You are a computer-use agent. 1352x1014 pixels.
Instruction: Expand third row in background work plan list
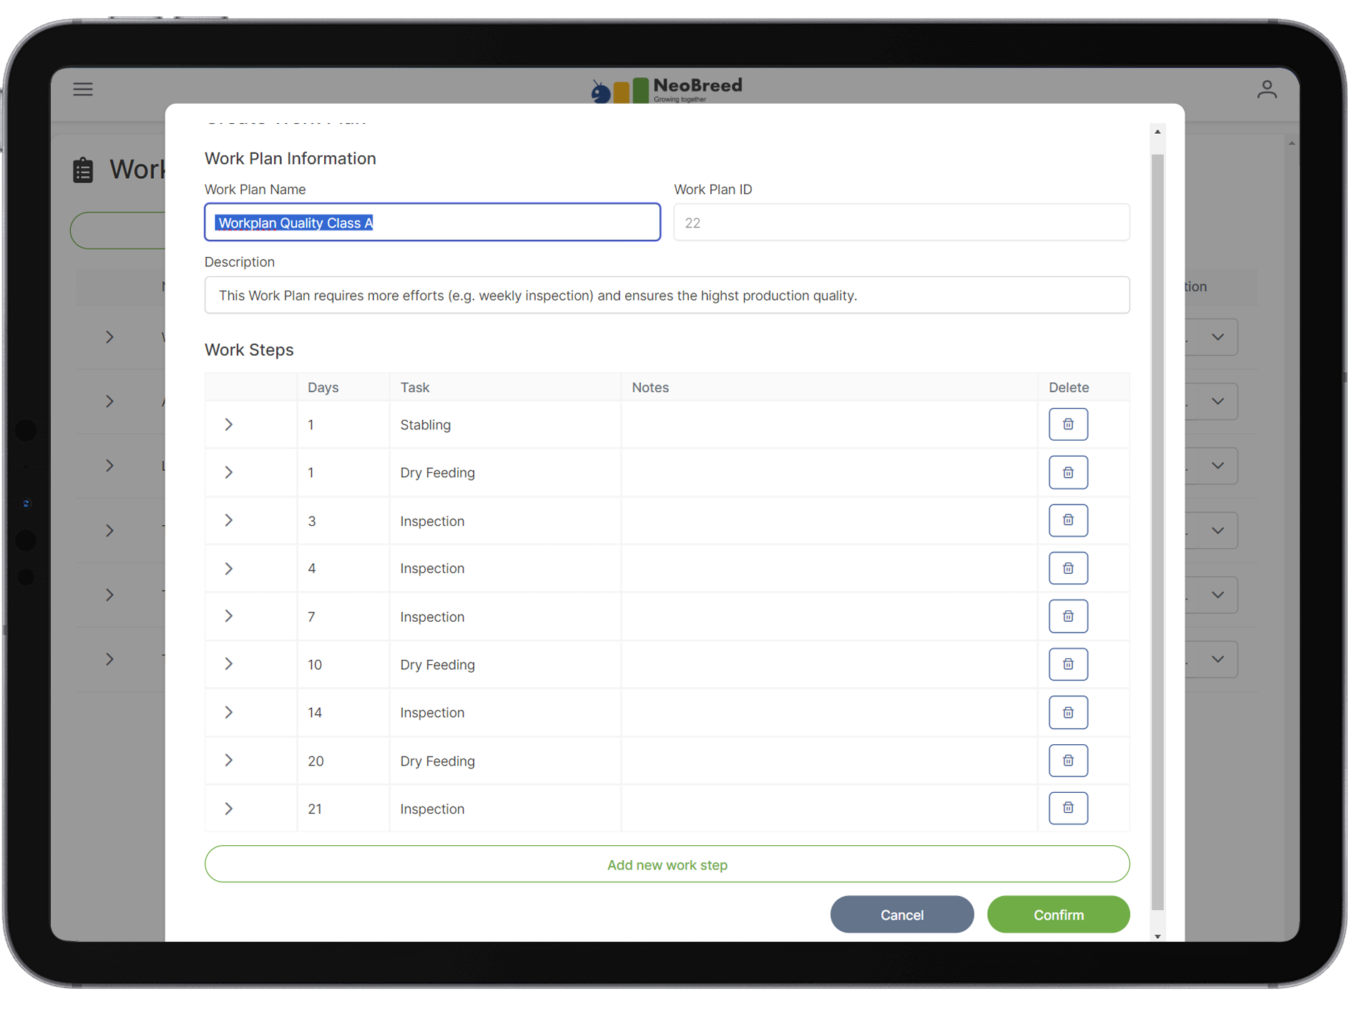(109, 466)
